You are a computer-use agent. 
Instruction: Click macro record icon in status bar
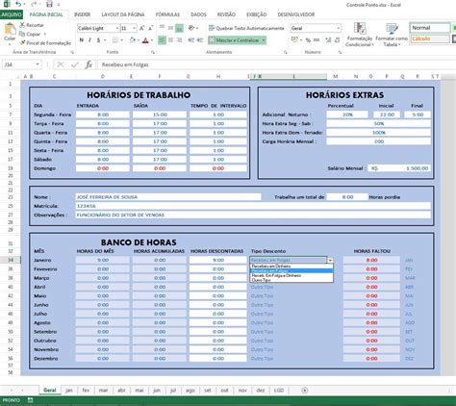[x=30, y=400]
